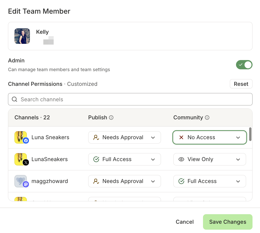Show Publish column info tooltip

(x=111, y=118)
